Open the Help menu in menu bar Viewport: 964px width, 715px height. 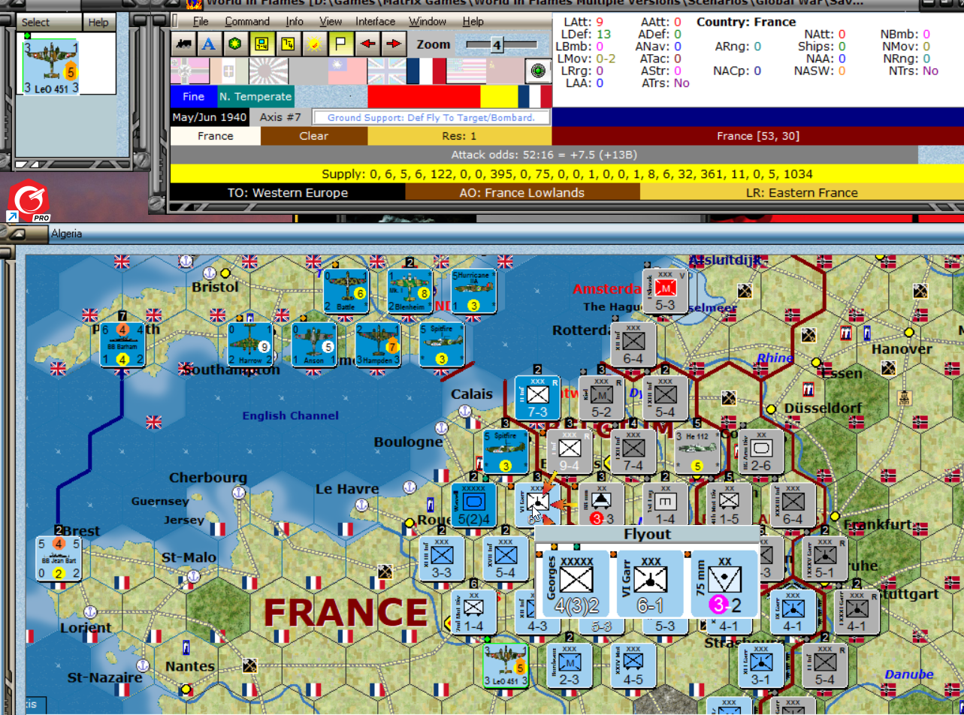click(473, 21)
